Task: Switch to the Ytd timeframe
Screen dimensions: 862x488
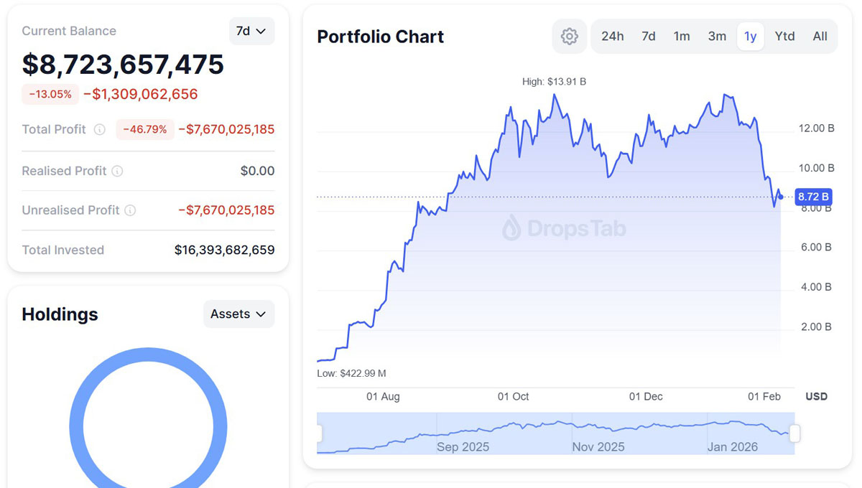Action: (784, 36)
